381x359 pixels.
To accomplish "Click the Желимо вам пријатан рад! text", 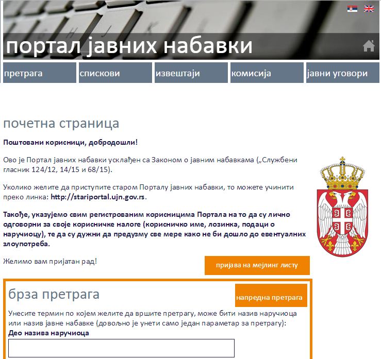I will click(x=50, y=262).
